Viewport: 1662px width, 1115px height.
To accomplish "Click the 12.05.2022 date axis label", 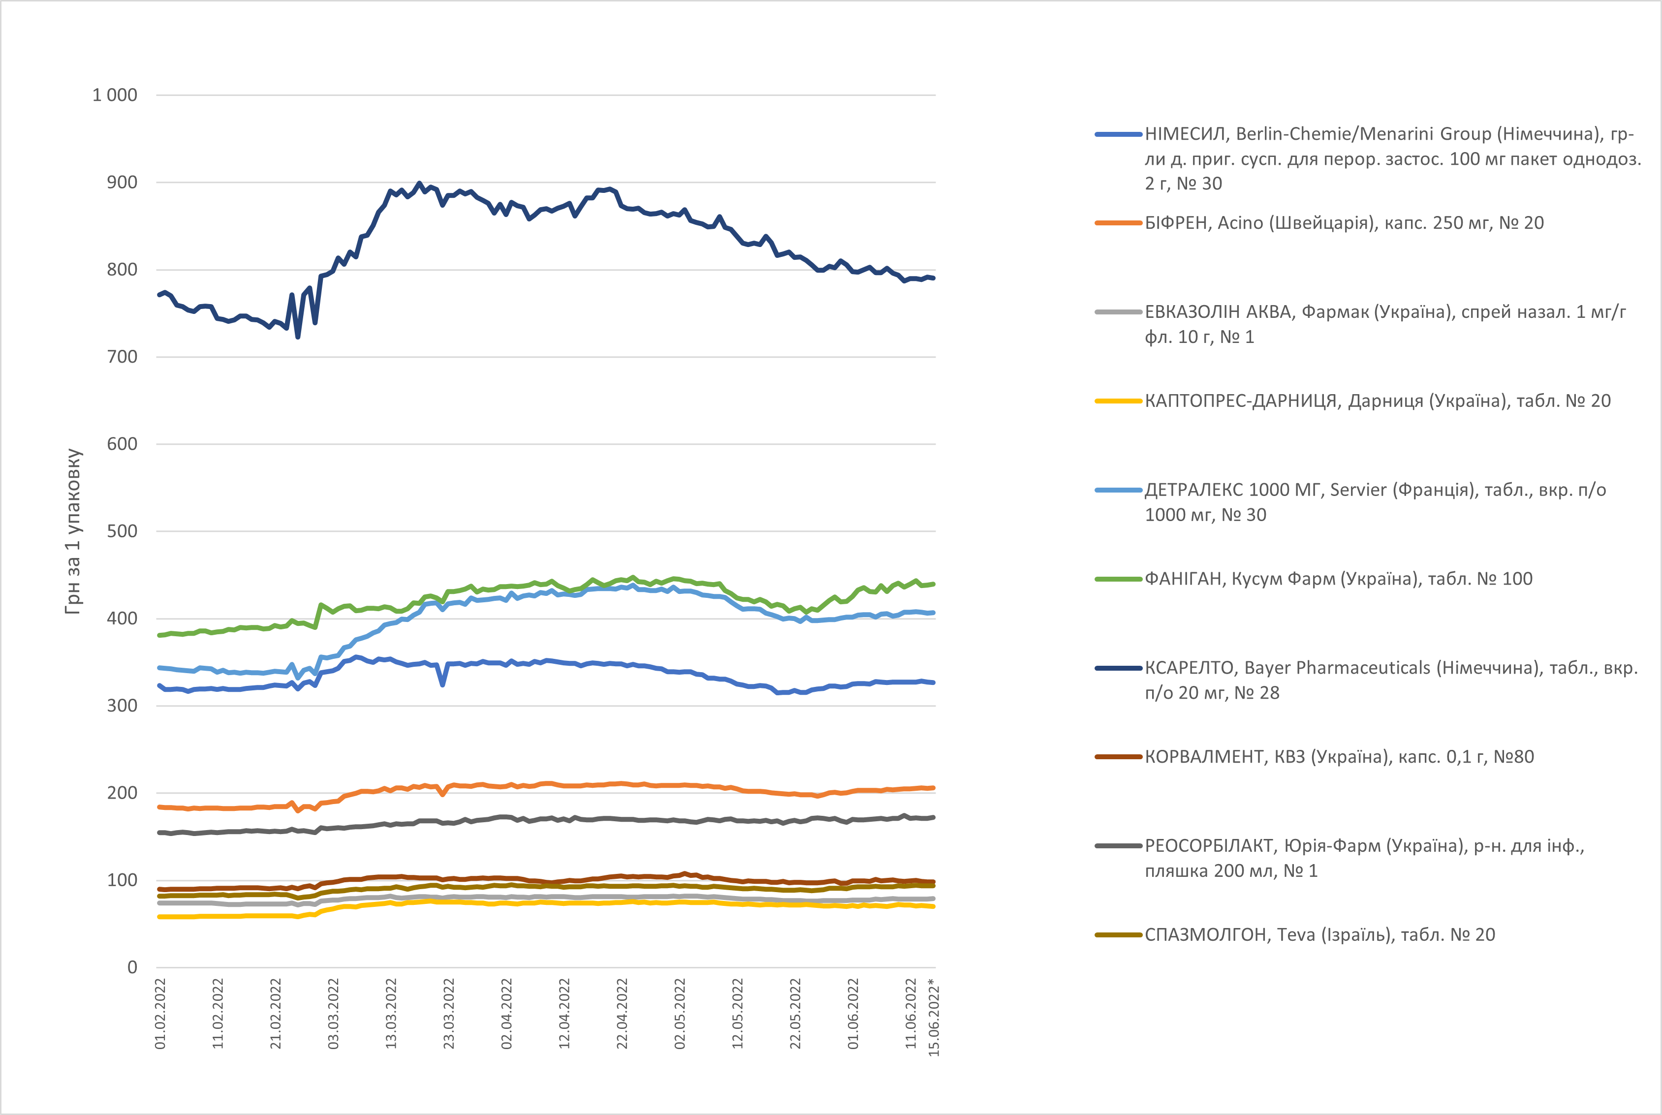I will [737, 1013].
